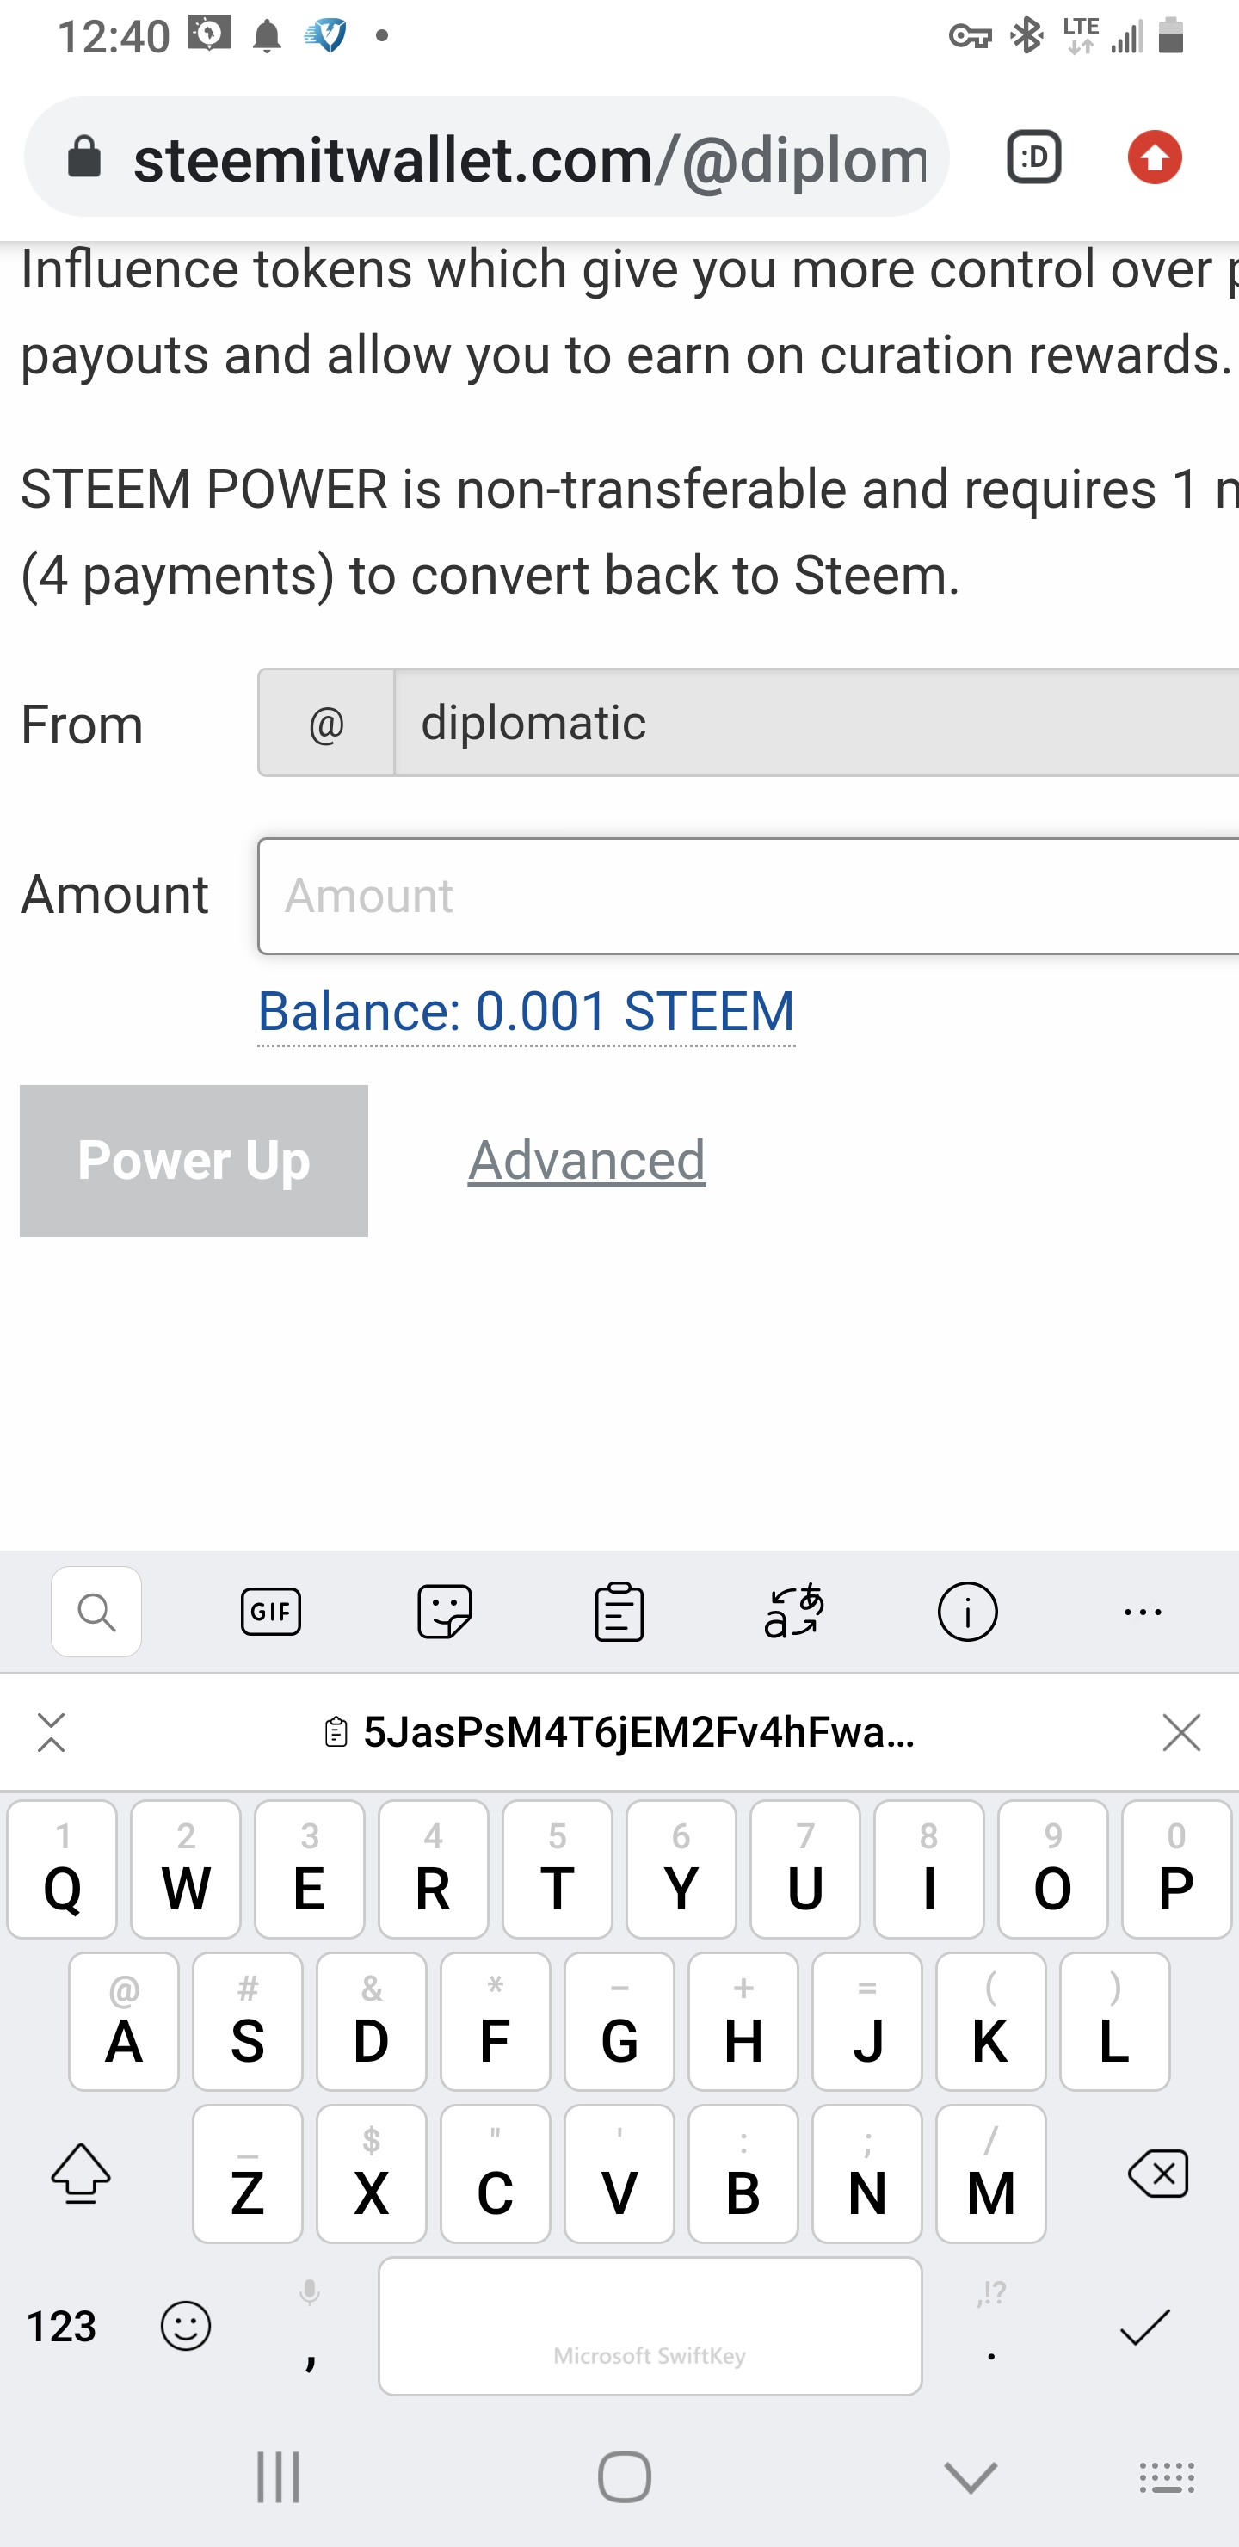The image size is (1239, 2547).
Task: Open the Advanced link
Action: click(587, 1160)
